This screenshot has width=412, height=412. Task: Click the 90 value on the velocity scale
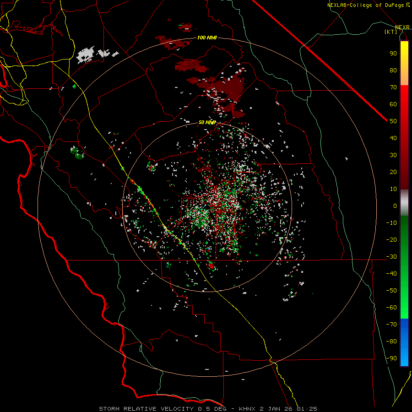(x=393, y=54)
